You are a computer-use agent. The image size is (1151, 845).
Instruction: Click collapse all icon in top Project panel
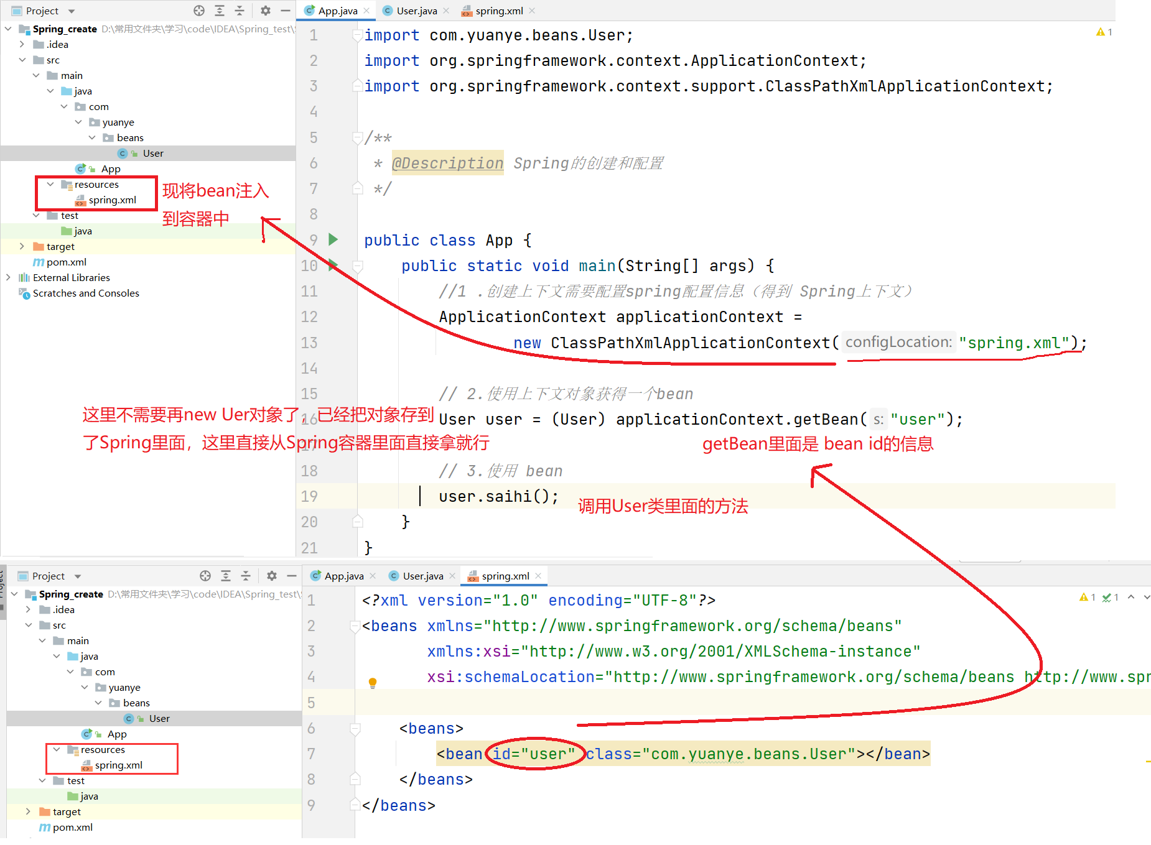240,11
